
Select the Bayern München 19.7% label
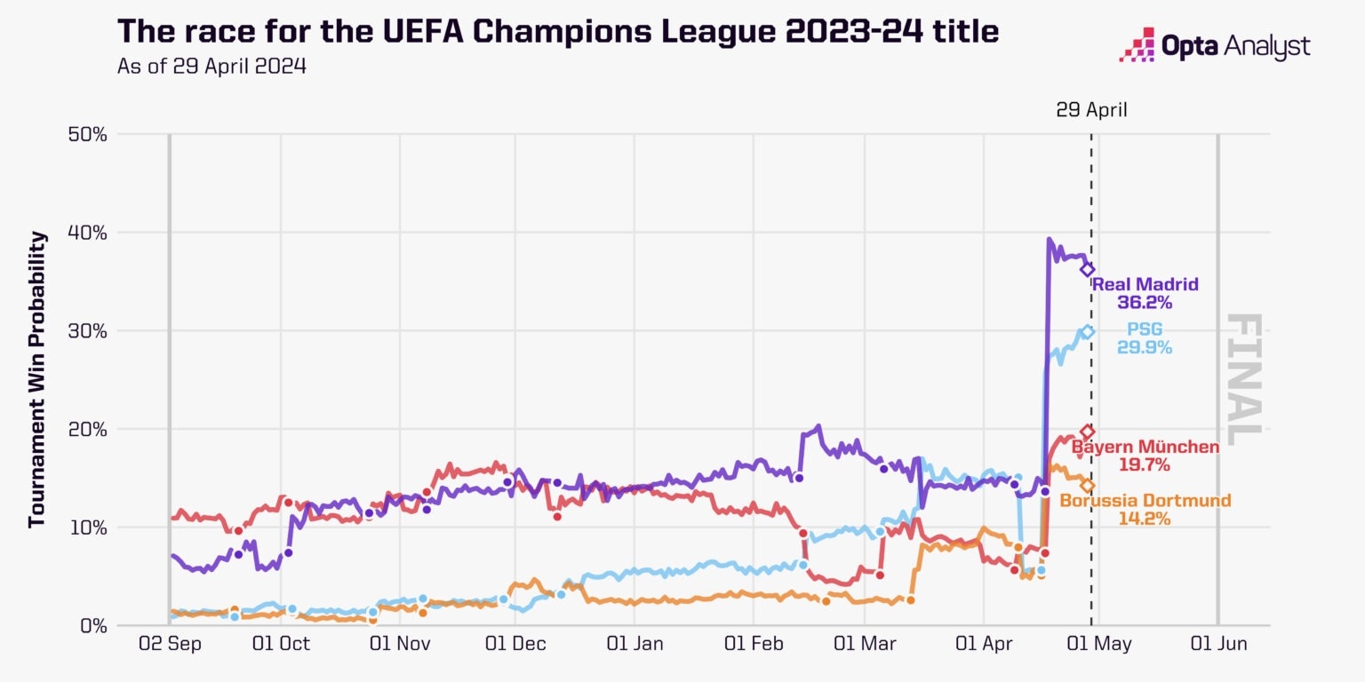coord(1145,456)
